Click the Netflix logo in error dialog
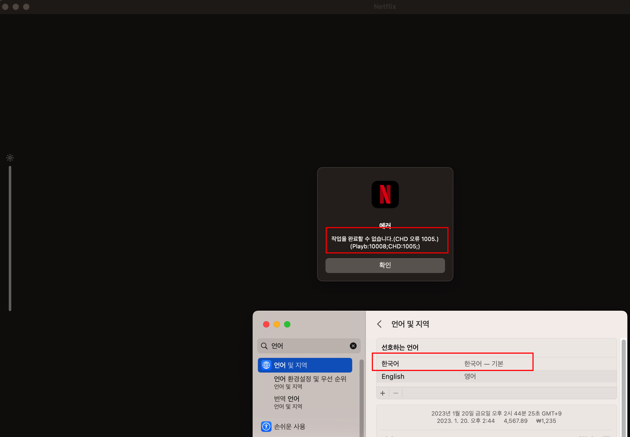 click(385, 194)
